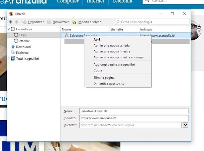
Task: Maximize the Libreria window
Action: pyautogui.click(x=172, y=14)
